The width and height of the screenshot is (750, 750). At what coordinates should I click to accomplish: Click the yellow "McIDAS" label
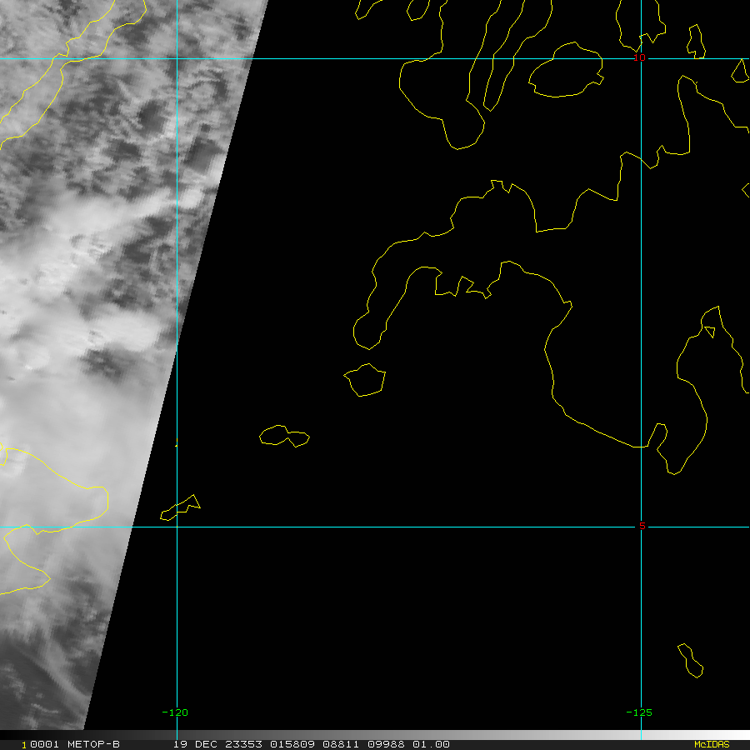click(x=712, y=744)
